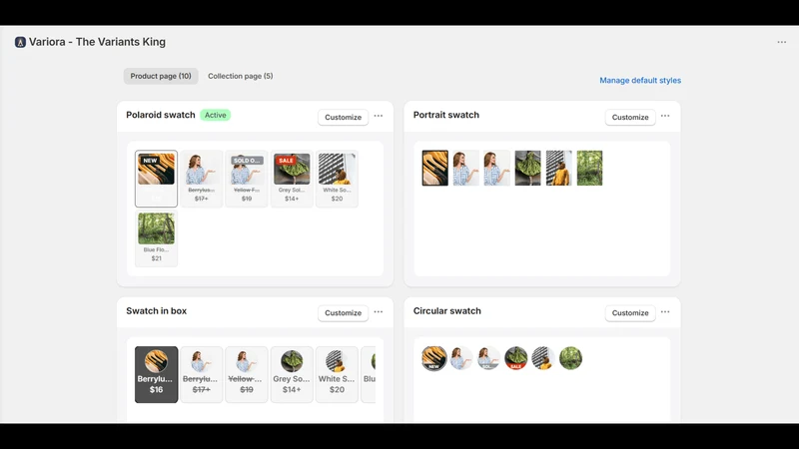
Task: Click the Variora app logo icon
Action: [x=20, y=42]
